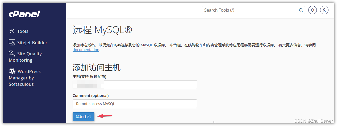This screenshot has width=337, height=126.
Task: Click the Site Quality Monitoring magnifier icon
Action: (12, 54)
